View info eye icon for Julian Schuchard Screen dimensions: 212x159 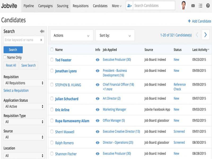pyautogui.click(x=98, y=99)
